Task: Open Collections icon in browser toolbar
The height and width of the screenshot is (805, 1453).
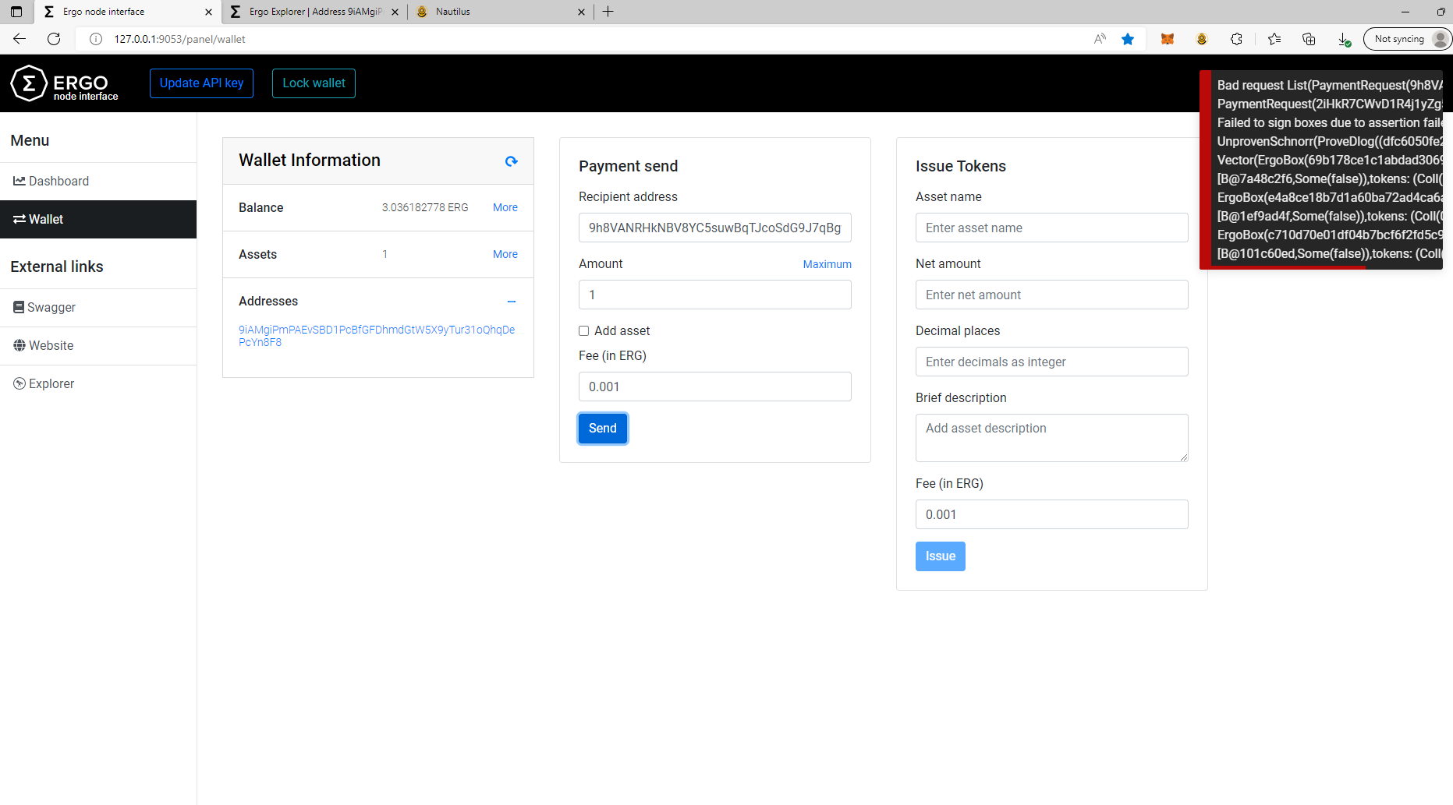Action: pyautogui.click(x=1309, y=39)
